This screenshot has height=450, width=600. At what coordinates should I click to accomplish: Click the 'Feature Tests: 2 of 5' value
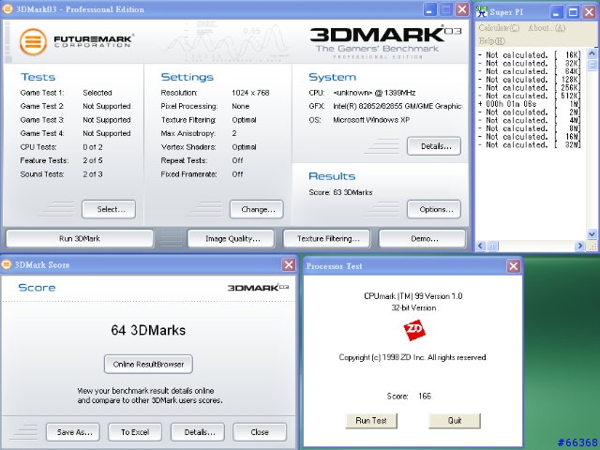point(93,160)
